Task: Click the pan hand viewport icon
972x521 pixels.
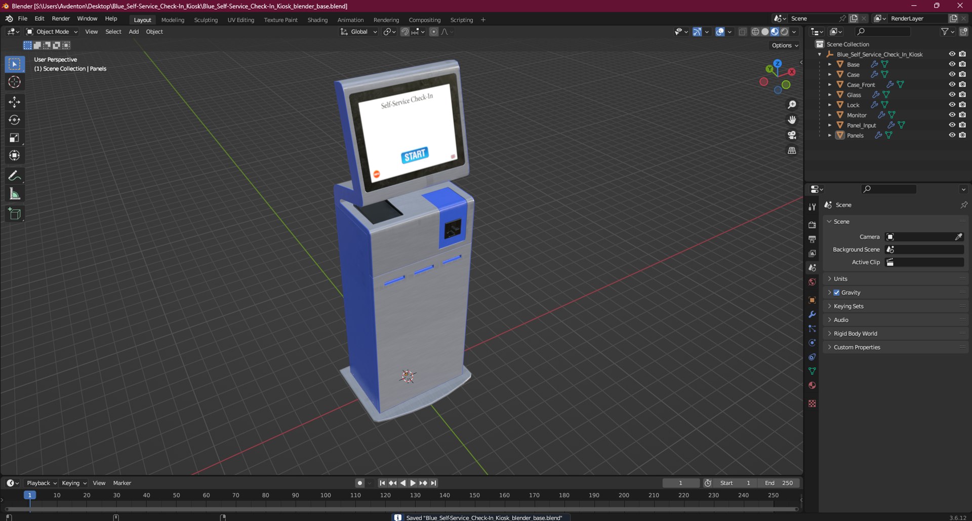Action: pos(792,120)
